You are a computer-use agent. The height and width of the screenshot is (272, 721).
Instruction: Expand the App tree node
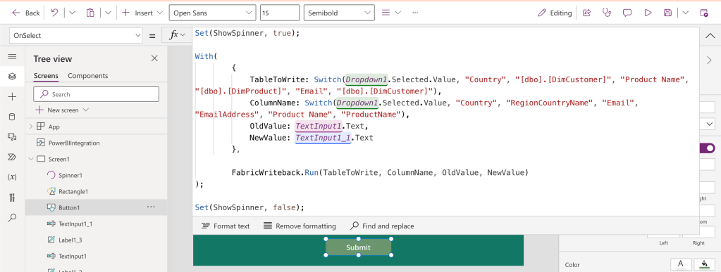pos(31,126)
